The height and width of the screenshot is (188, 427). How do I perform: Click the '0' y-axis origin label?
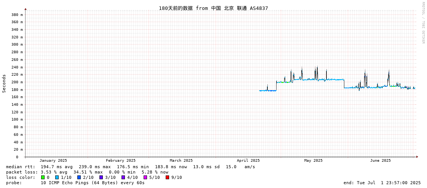17,157
